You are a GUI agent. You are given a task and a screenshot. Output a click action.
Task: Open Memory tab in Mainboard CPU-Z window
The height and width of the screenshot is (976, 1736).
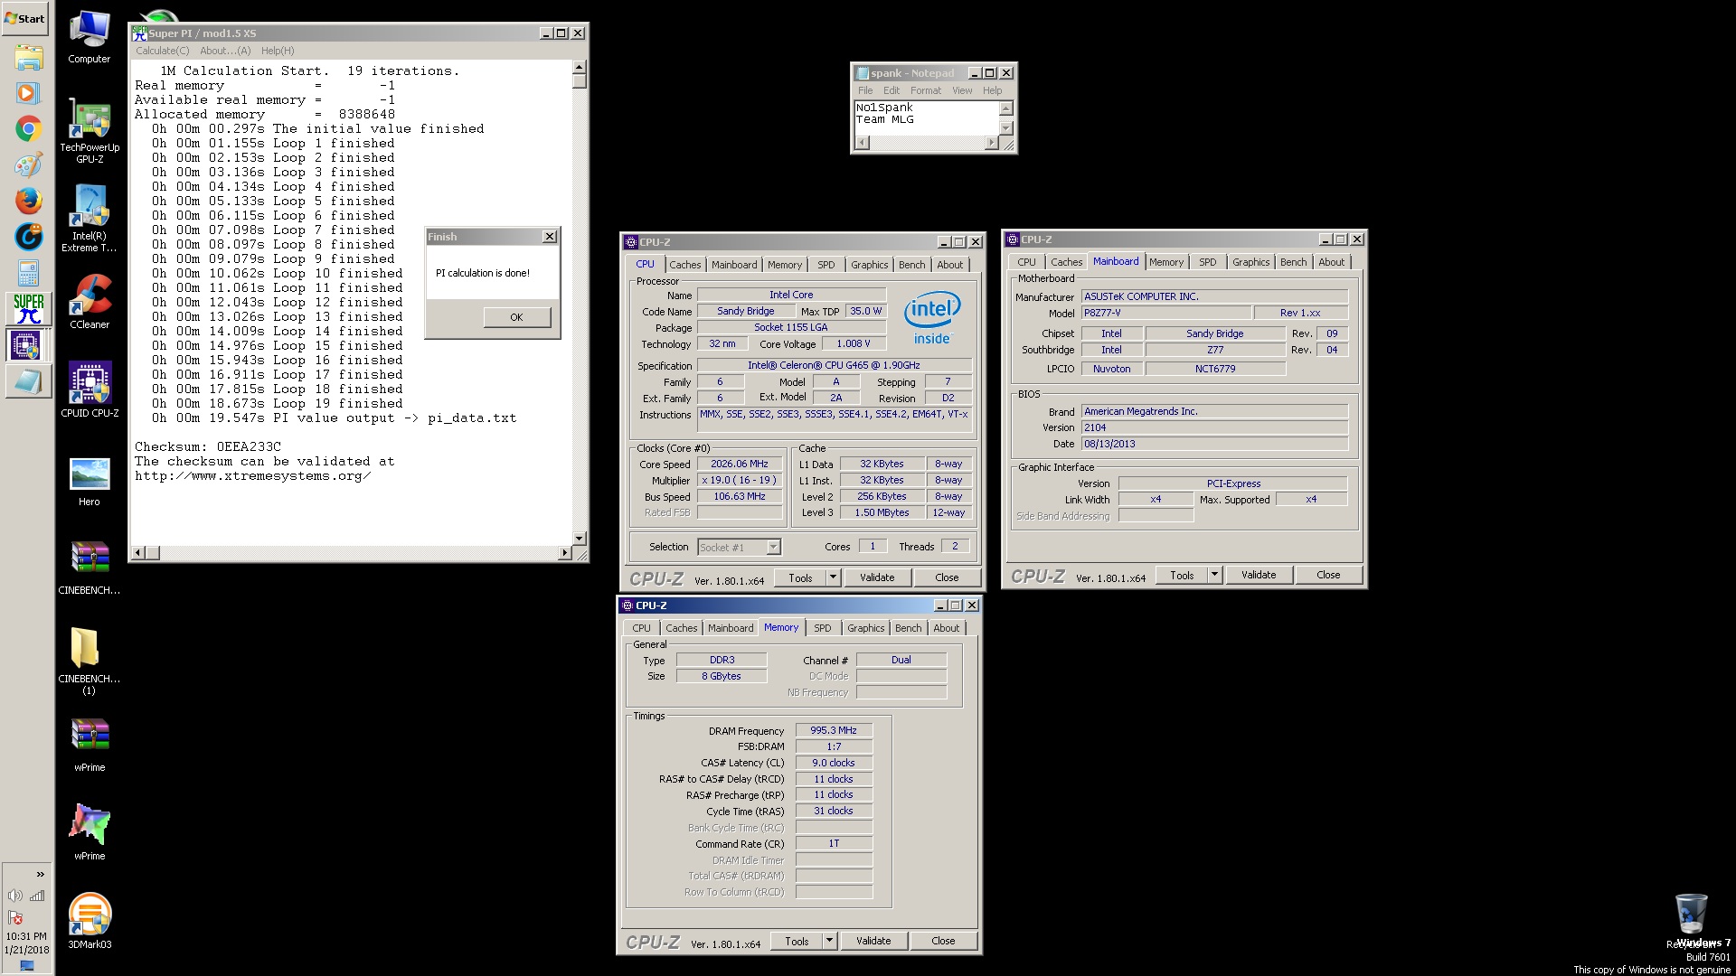coord(1166,262)
